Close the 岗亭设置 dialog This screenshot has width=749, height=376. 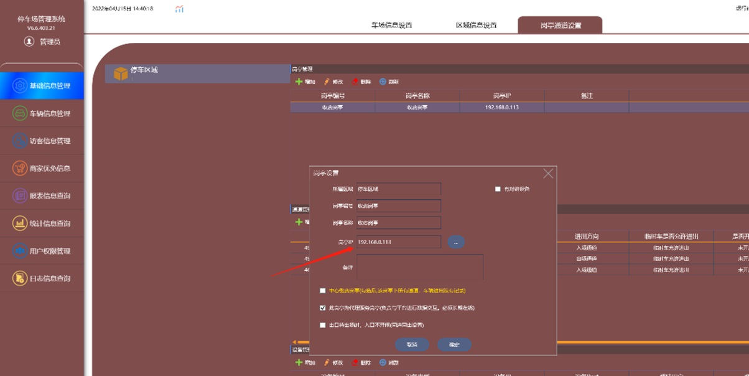pos(548,174)
